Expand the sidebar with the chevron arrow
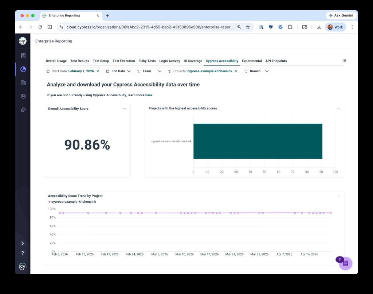 coord(23,243)
